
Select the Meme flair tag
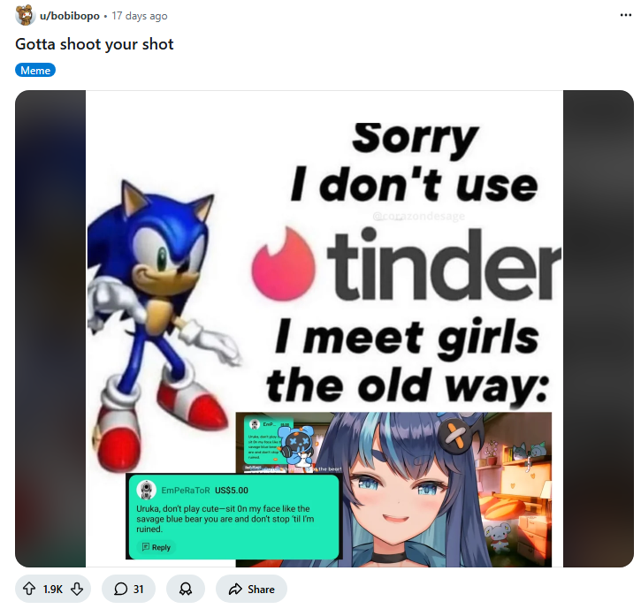tap(35, 71)
